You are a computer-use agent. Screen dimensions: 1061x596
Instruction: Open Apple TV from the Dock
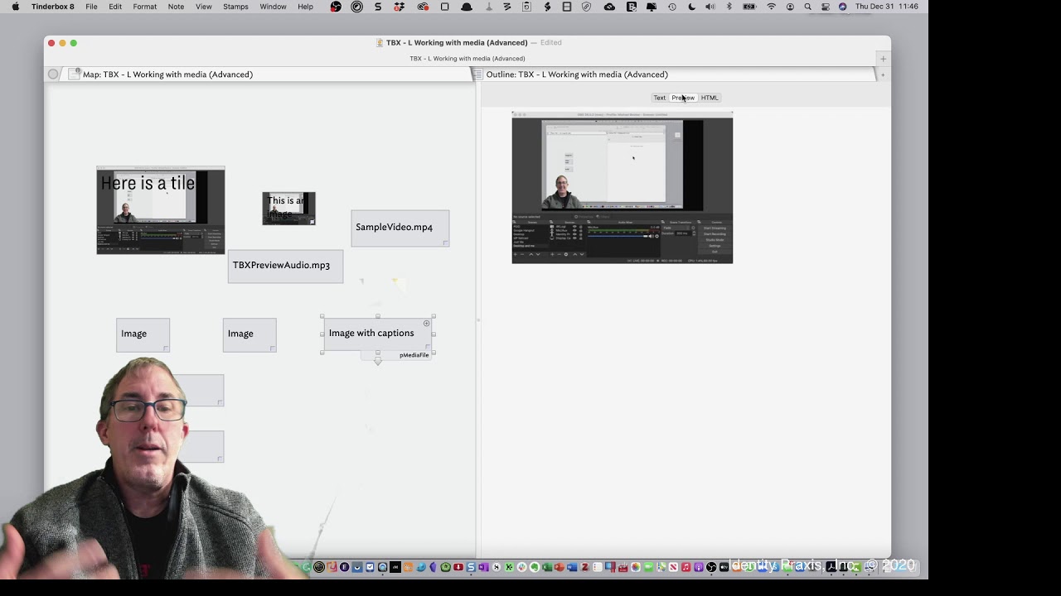pyautogui.click(x=724, y=567)
